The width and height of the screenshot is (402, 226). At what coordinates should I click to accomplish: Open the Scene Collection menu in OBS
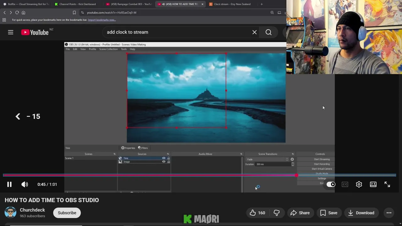point(108,49)
